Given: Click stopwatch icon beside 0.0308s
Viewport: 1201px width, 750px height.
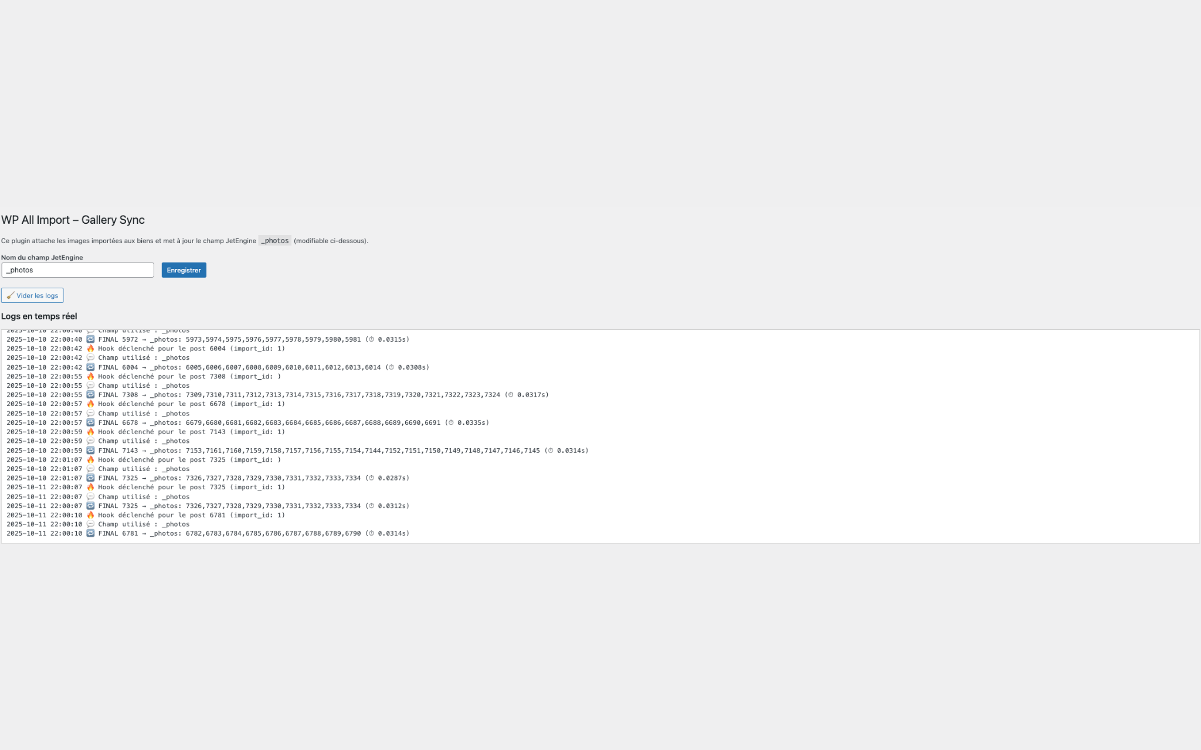Looking at the screenshot, I should pos(391,367).
